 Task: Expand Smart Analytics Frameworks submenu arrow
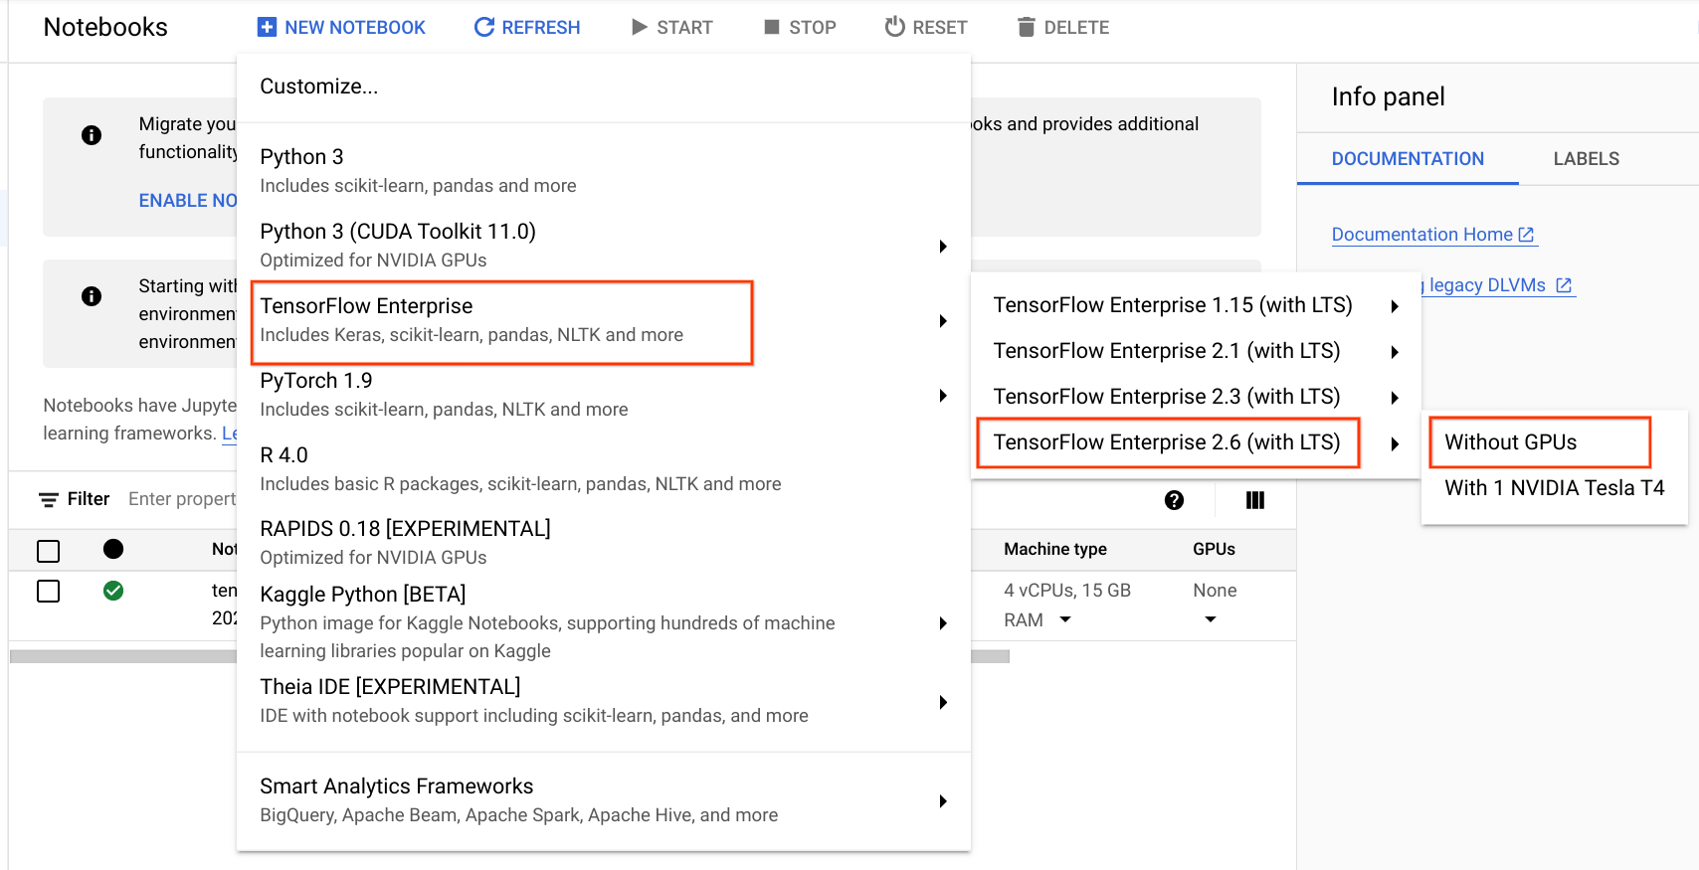(x=942, y=800)
